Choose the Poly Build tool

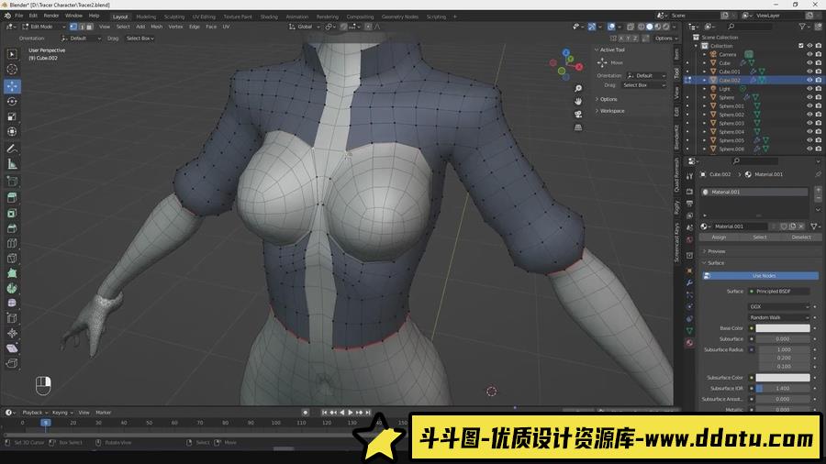12,273
